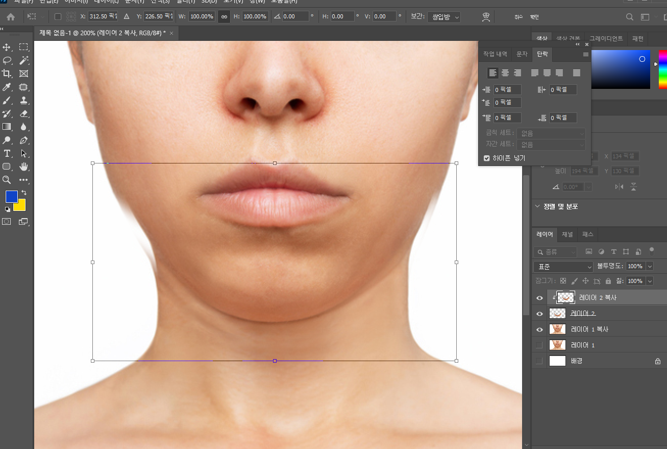Select the Pen tool
This screenshot has width=667, height=449.
point(23,140)
